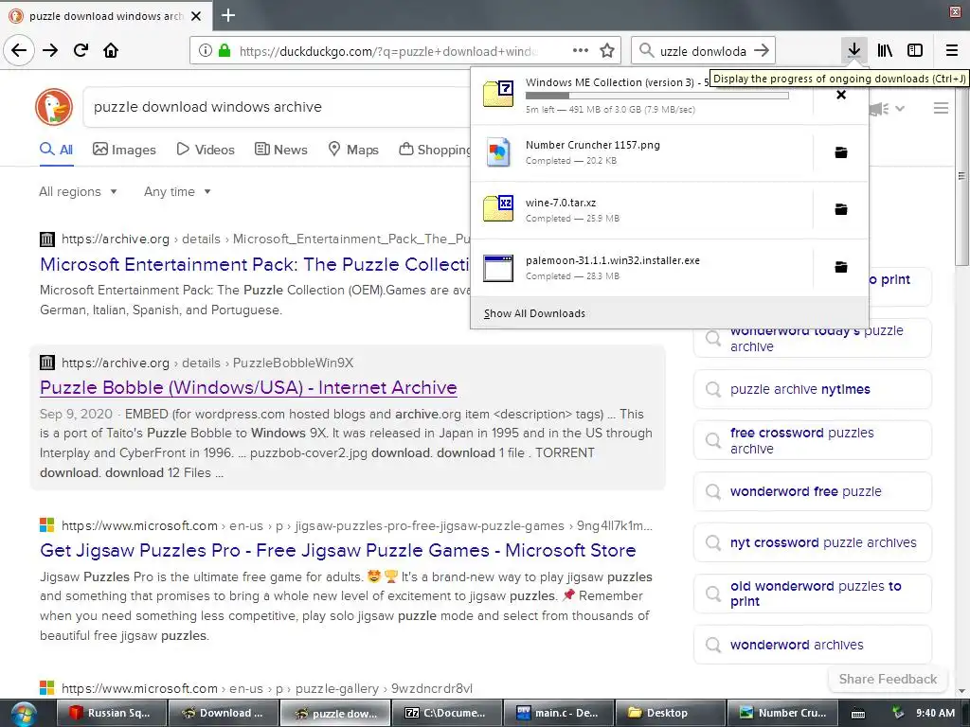The width and height of the screenshot is (970, 727).
Task: Switch to Russian Sq... taskbar window
Action: click(x=112, y=714)
